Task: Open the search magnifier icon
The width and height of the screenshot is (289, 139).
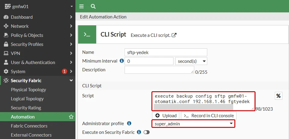Action: [x=93, y=6]
